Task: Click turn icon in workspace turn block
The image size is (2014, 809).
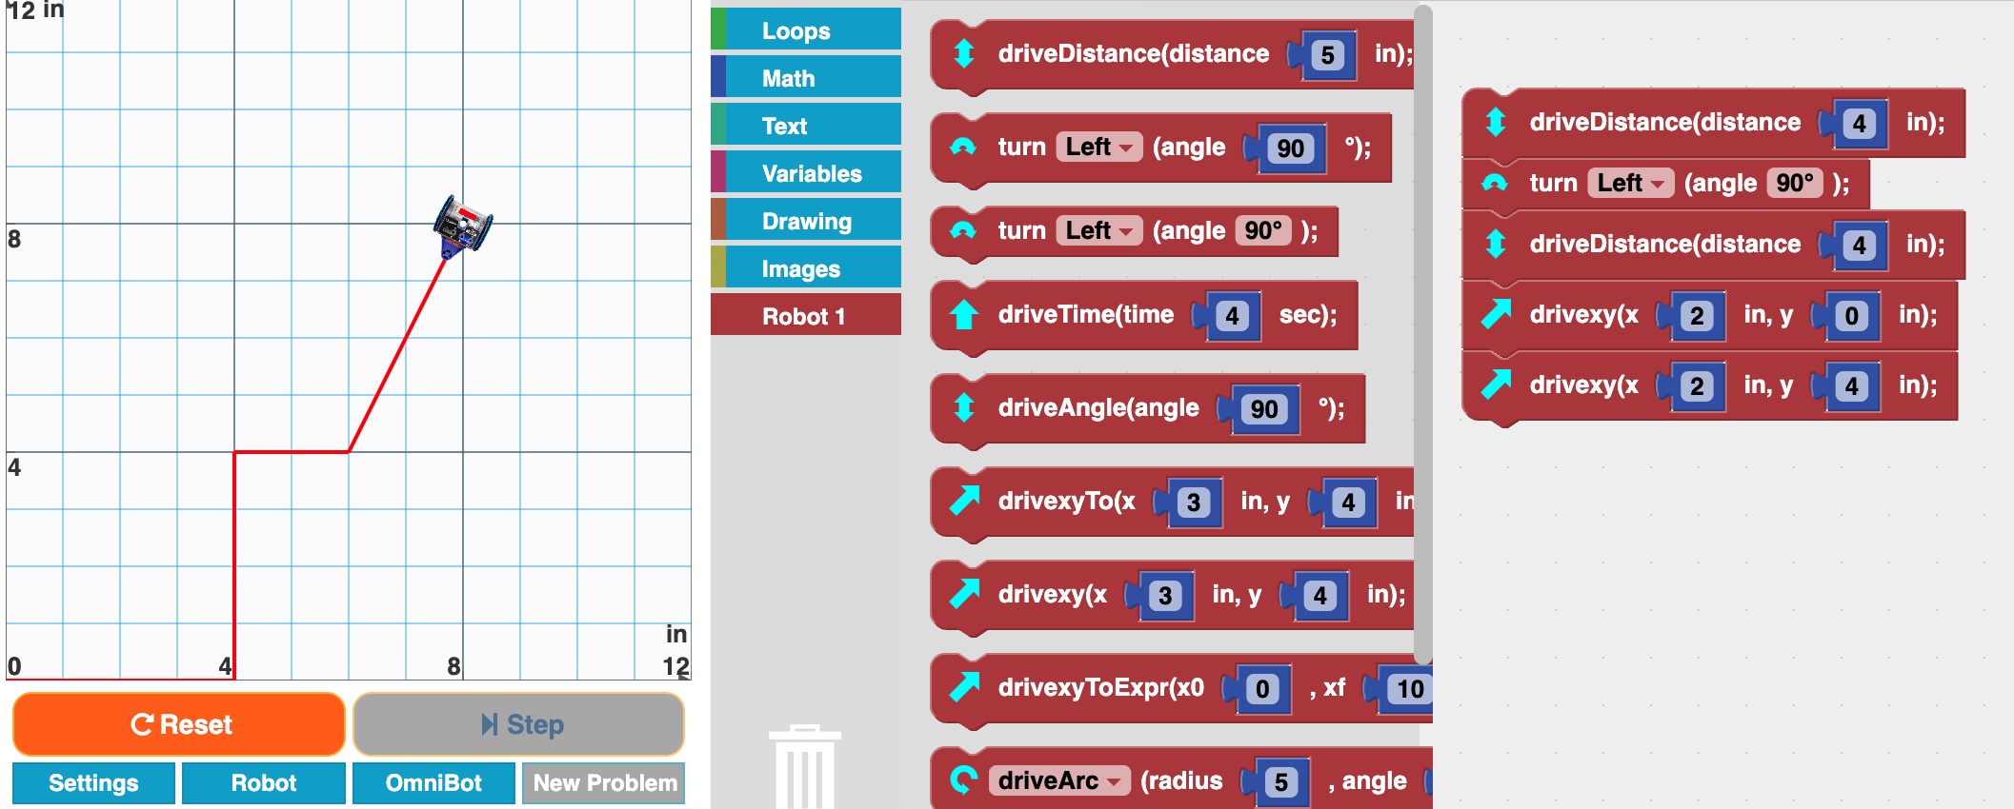Action: (x=1495, y=183)
